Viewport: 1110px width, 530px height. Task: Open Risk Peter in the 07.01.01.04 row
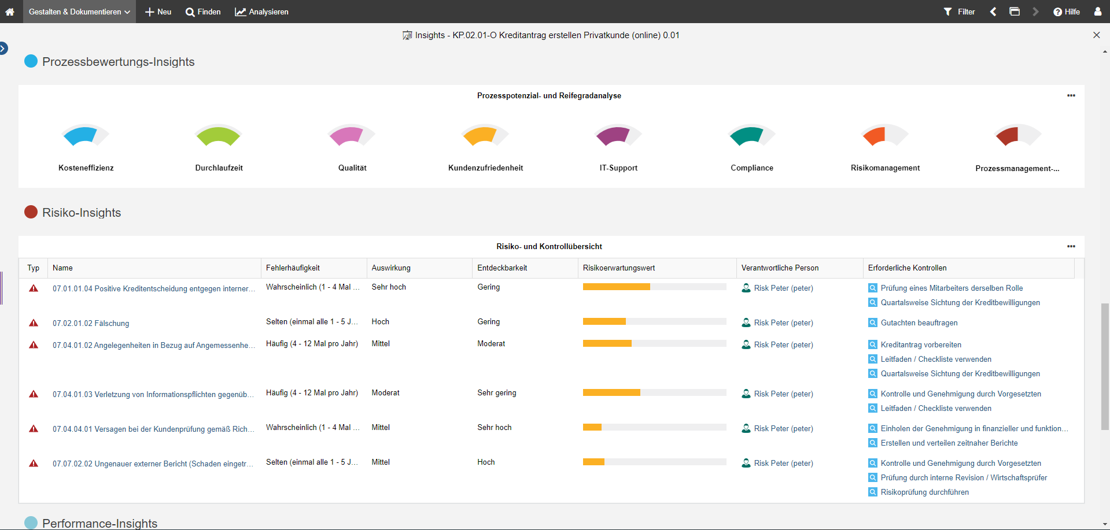[x=783, y=288]
